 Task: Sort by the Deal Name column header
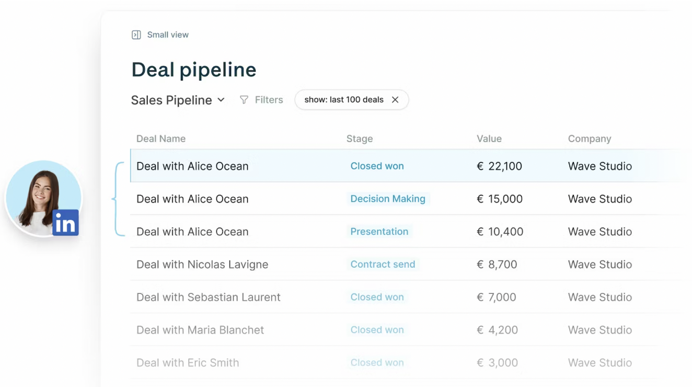point(161,139)
